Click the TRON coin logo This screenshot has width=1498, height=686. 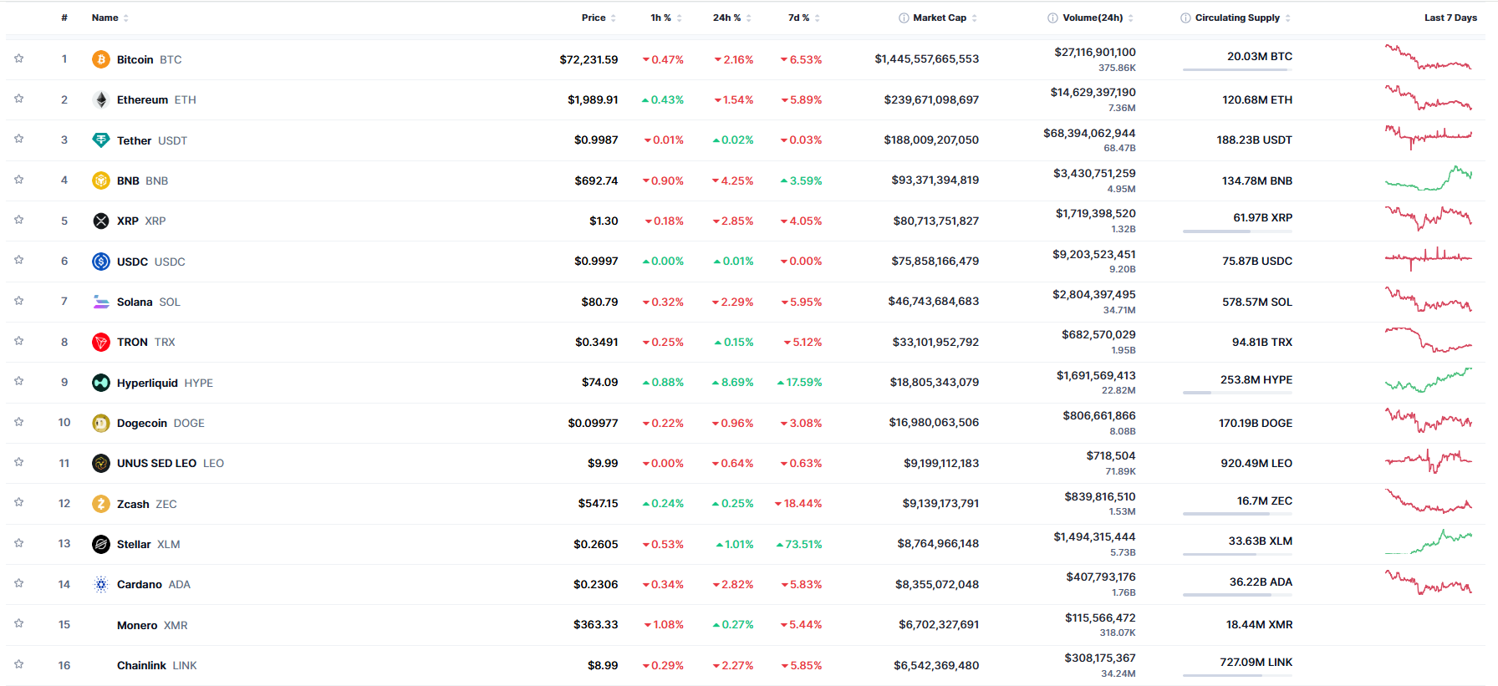(x=101, y=342)
